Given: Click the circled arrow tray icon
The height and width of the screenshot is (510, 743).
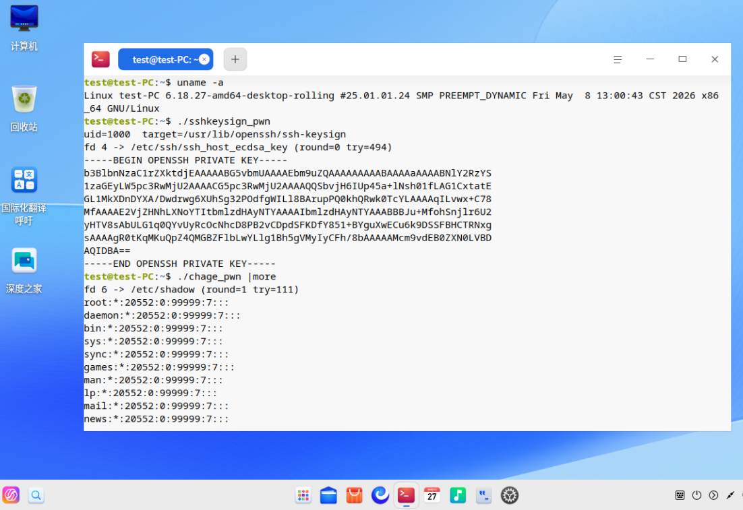Looking at the screenshot, I should click(x=713, y=495).
